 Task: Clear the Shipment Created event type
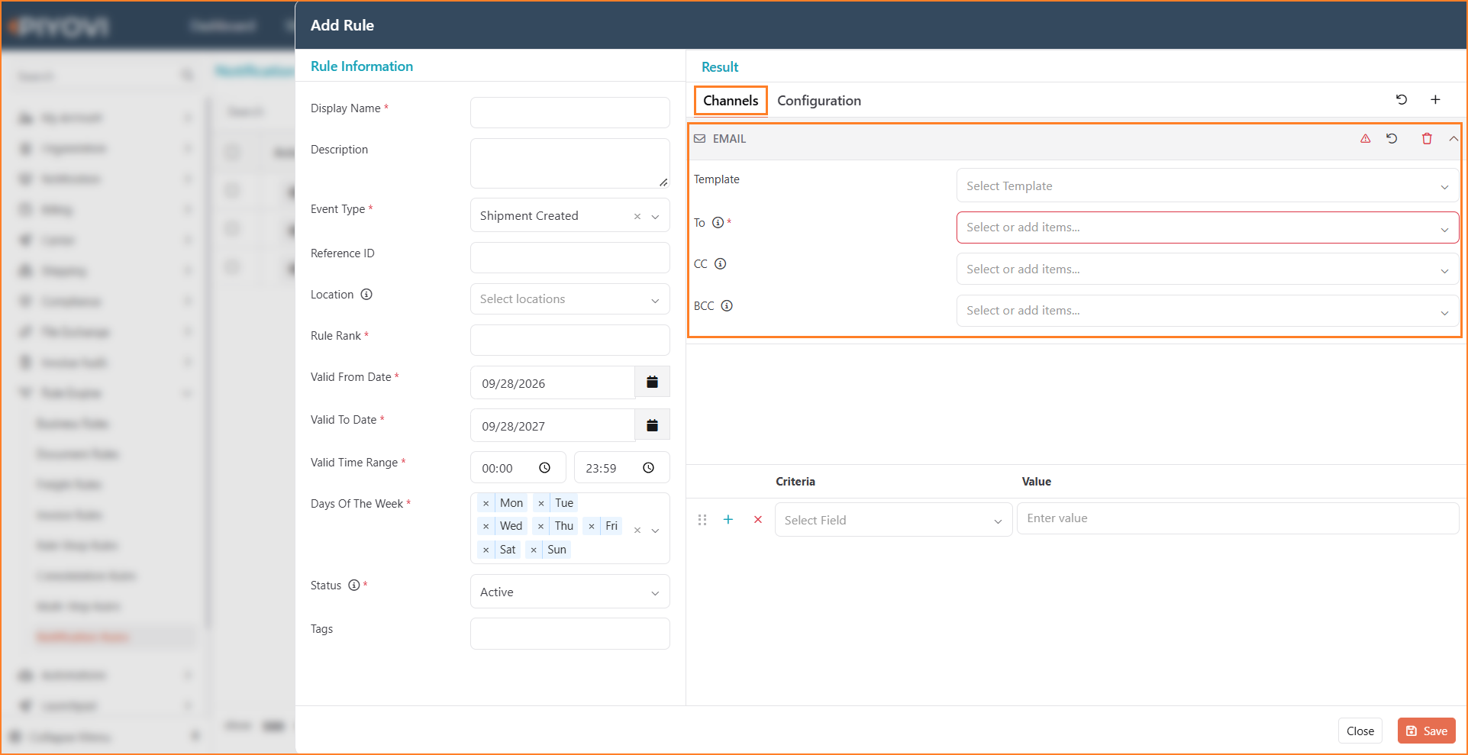coord(637,217)
